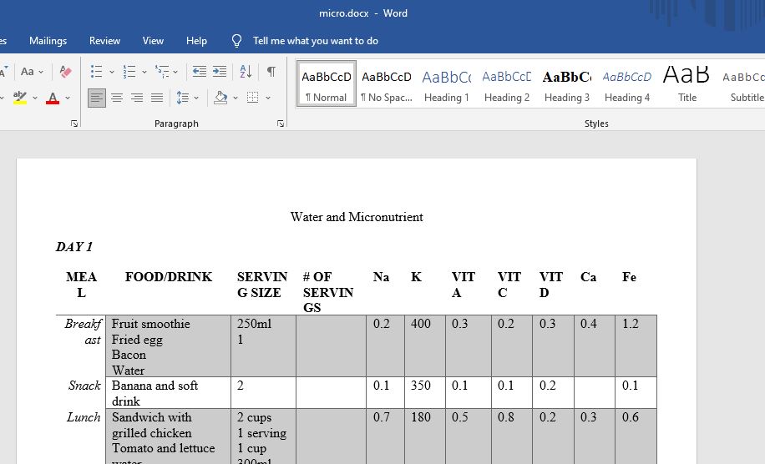Apply the Heading 1 style
Screen dimensions: 765x464
tap(447, 83)
